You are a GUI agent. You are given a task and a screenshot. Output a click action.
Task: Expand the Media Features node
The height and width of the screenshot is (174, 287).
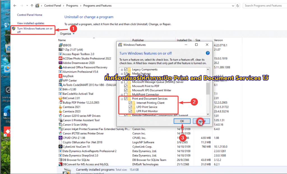coord(122,74)
